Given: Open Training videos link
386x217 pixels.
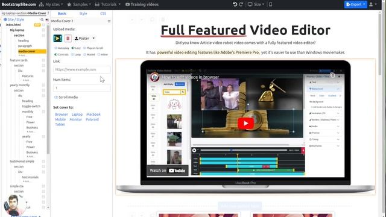Looking at the screenshot, I should click(x=142, y=4).
